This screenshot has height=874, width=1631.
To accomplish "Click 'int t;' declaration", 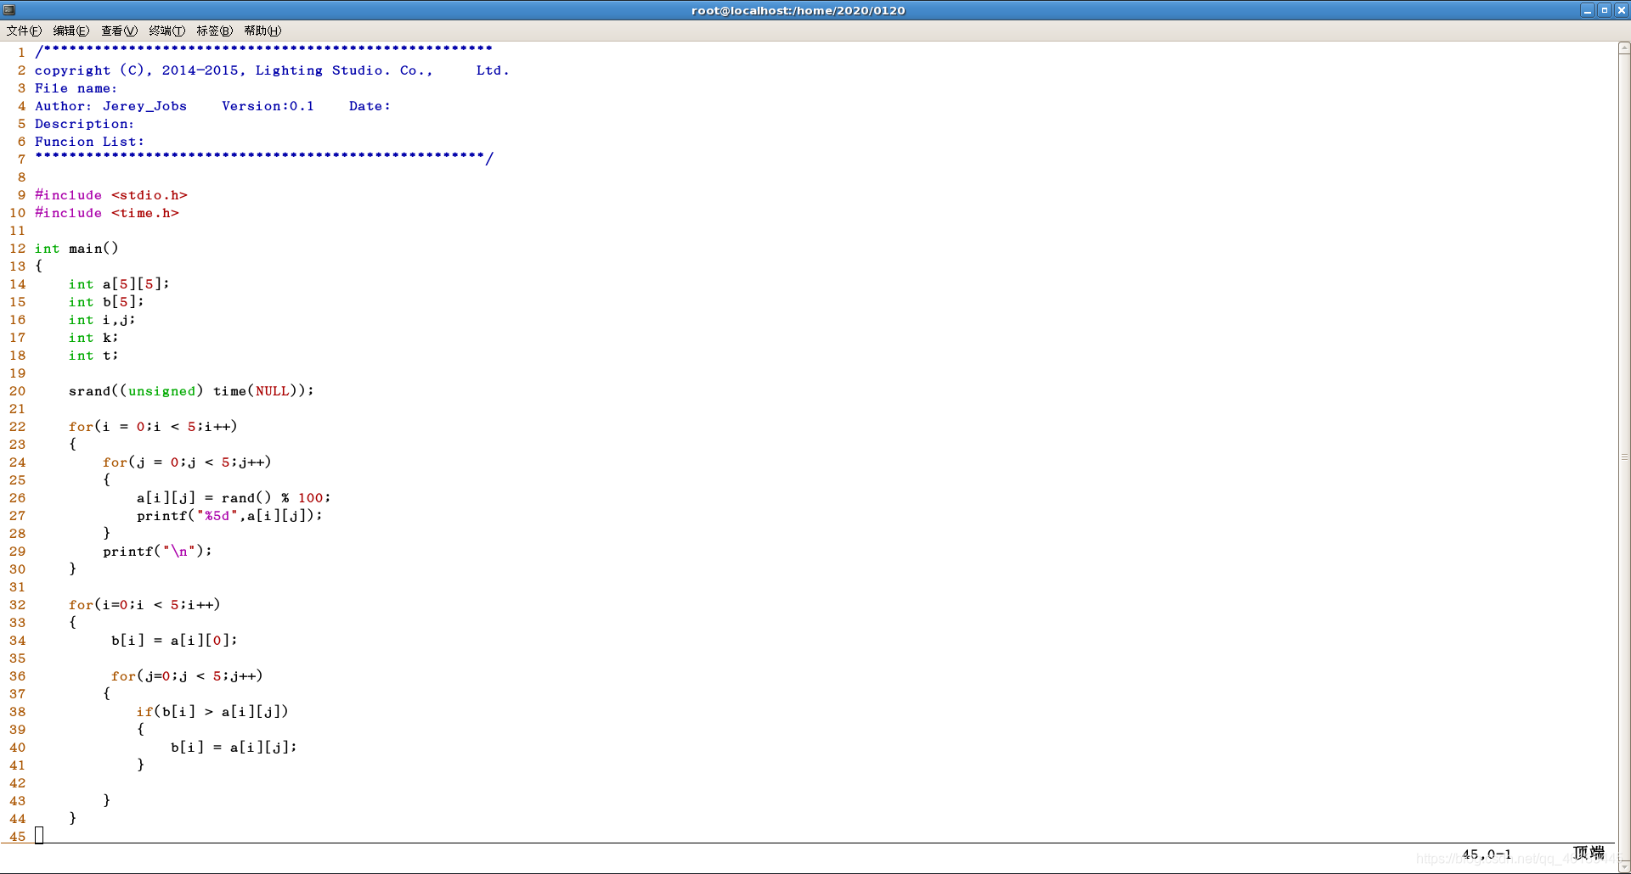I will point(93,356).
